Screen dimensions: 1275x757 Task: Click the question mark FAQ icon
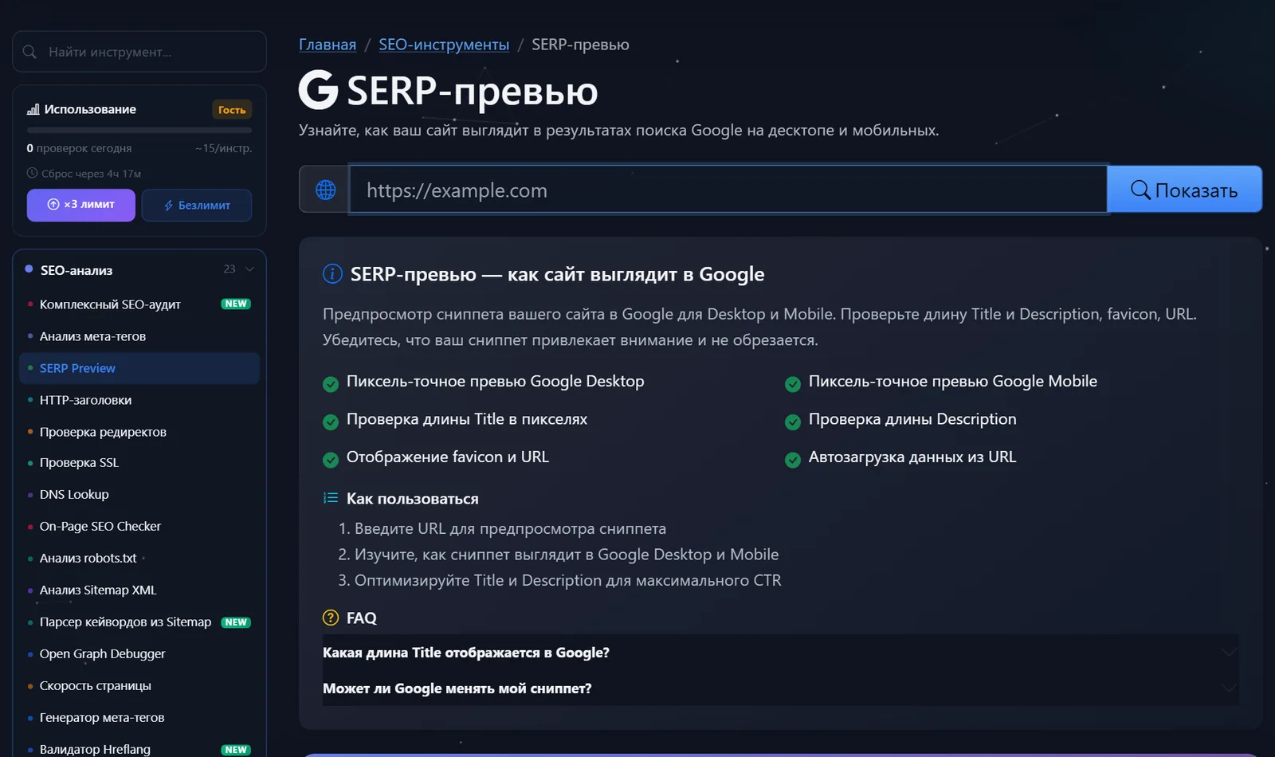(331, 618)
